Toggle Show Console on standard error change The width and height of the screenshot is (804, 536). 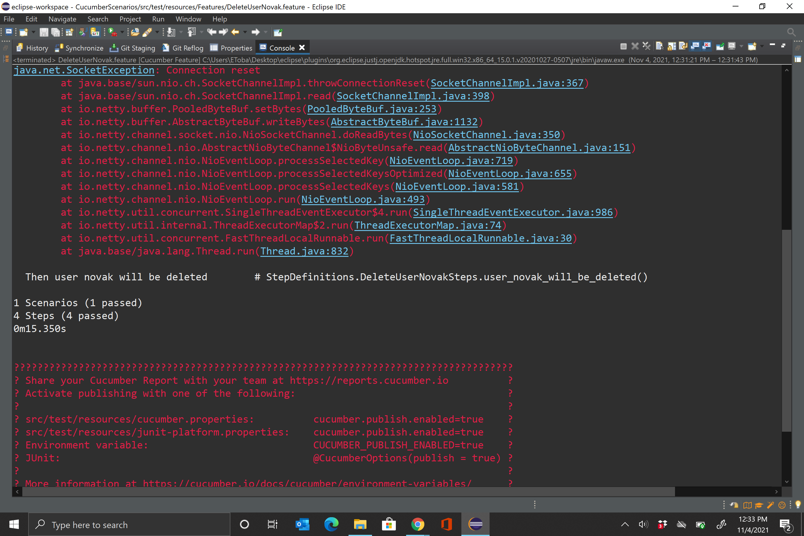click(706, 46)
